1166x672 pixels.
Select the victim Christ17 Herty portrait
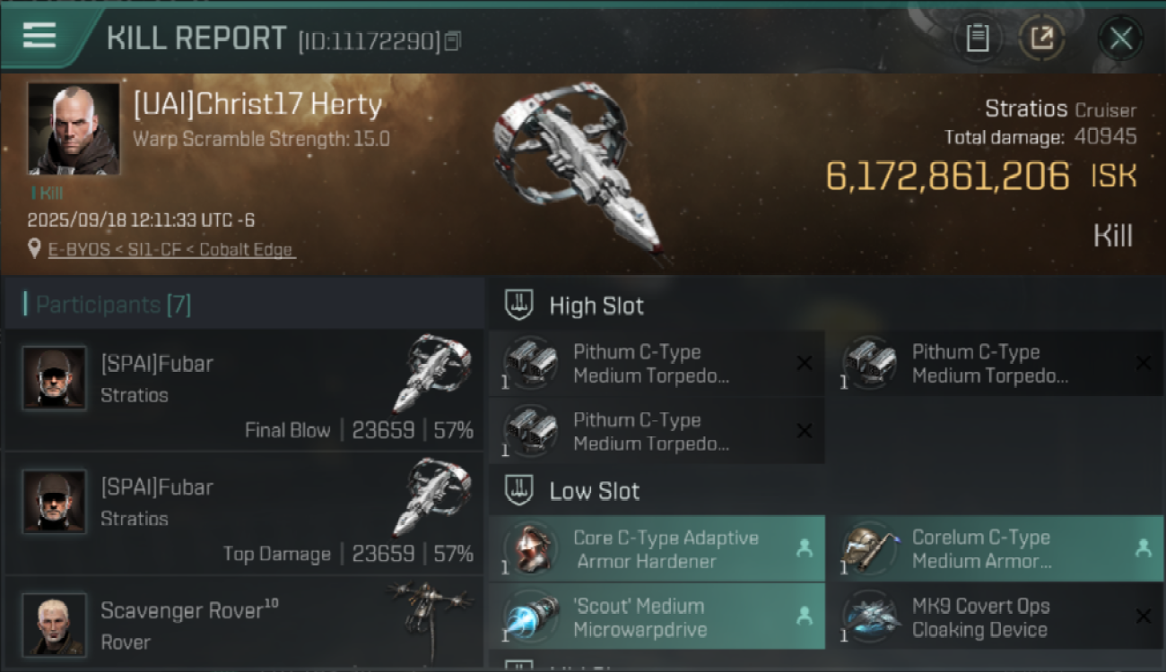point(74,129)
